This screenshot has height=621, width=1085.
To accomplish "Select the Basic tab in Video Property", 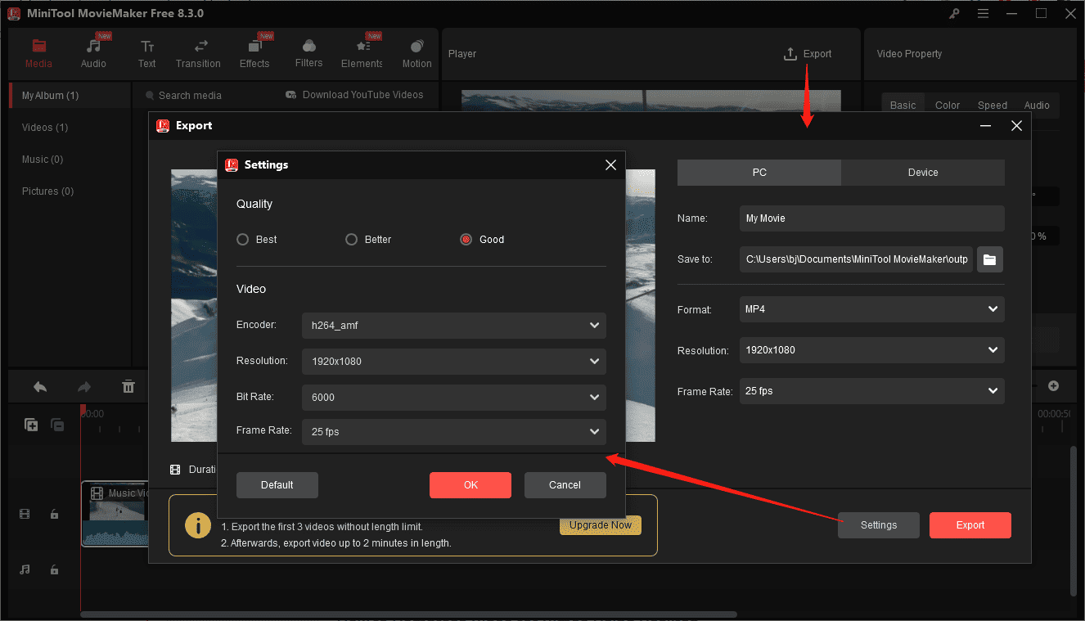I will (x=903, y=105).
